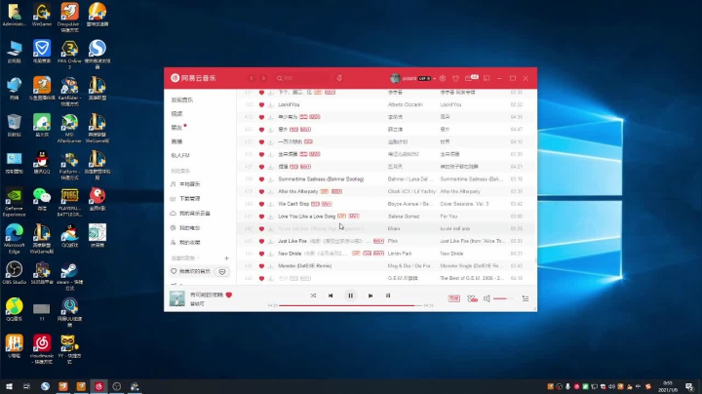Unlike Summertime Sadness (Behmer Bootleg)
Image resolution: width=702 pixels, height=394 pixels.
tap(261, 179)
